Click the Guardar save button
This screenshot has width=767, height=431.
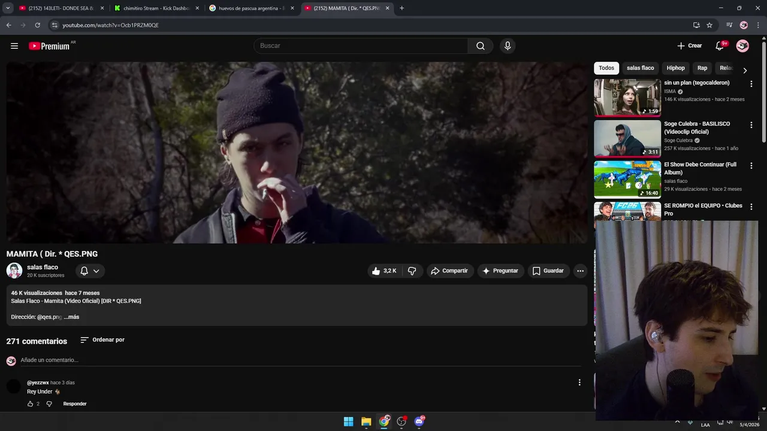[x=548, y=271]
